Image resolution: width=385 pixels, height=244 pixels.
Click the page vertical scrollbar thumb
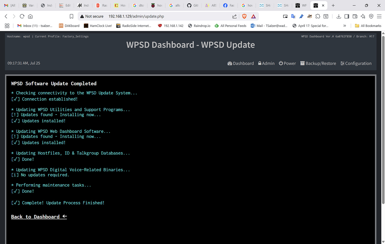pos(383,120)
